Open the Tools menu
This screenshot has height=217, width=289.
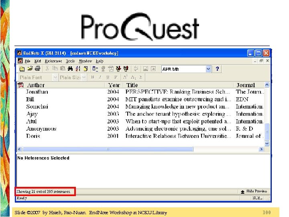coord(70,61)
